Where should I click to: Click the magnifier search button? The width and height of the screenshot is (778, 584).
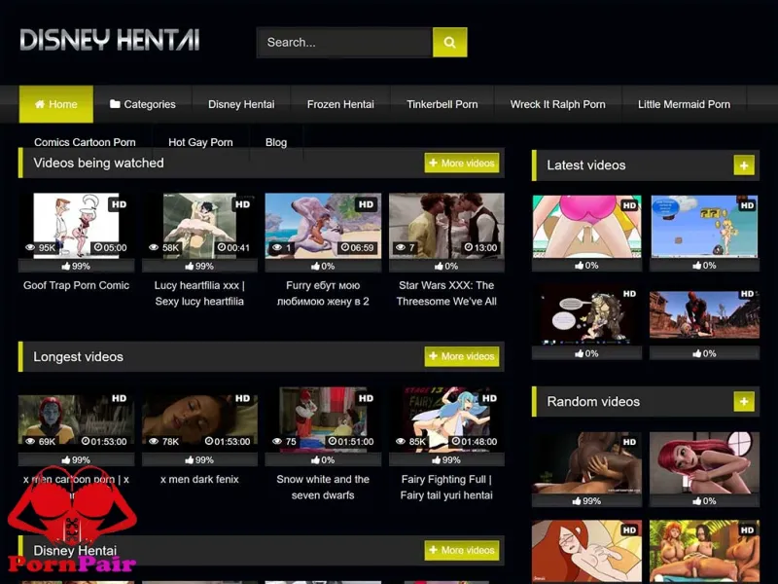tap(449, 42)
